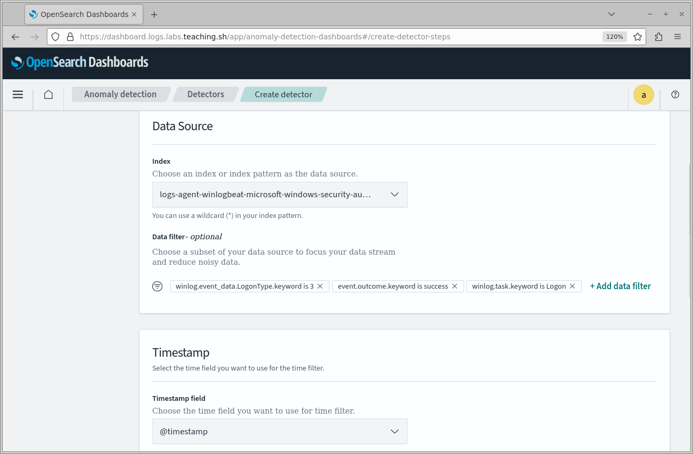Click the data filter options icon
The height and width of the screenshot is (454, 693).
tap(158, 286)
